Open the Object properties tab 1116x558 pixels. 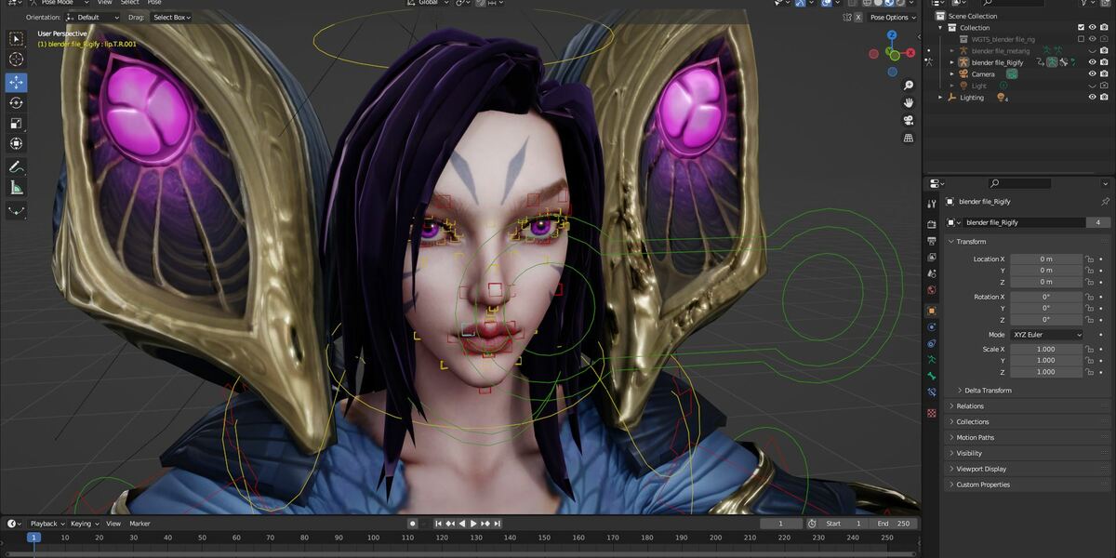coord(932,311)
